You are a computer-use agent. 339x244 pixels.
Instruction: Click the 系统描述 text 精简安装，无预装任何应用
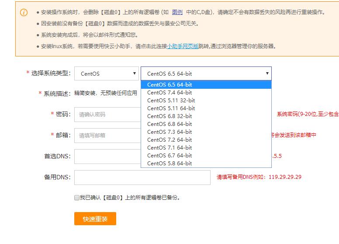[106, 93]
